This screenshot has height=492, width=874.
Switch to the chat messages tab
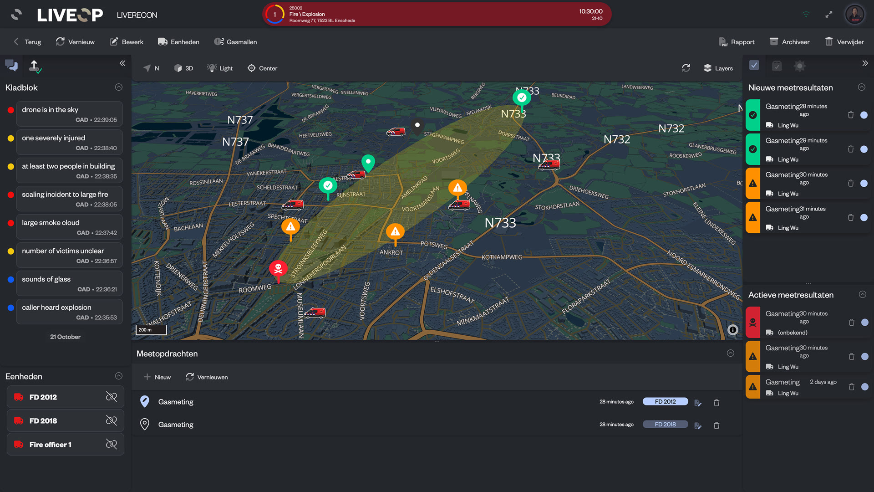(x=11, y=66)
